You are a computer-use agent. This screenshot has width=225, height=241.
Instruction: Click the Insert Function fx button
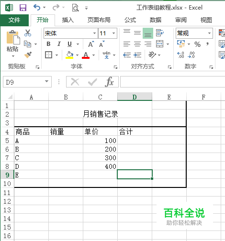pyautogui.click(x=109, y=82)
